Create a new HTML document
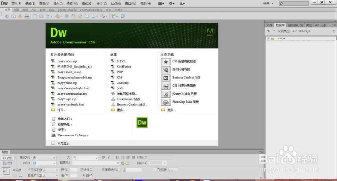The image size is (337, 181). 121,61
